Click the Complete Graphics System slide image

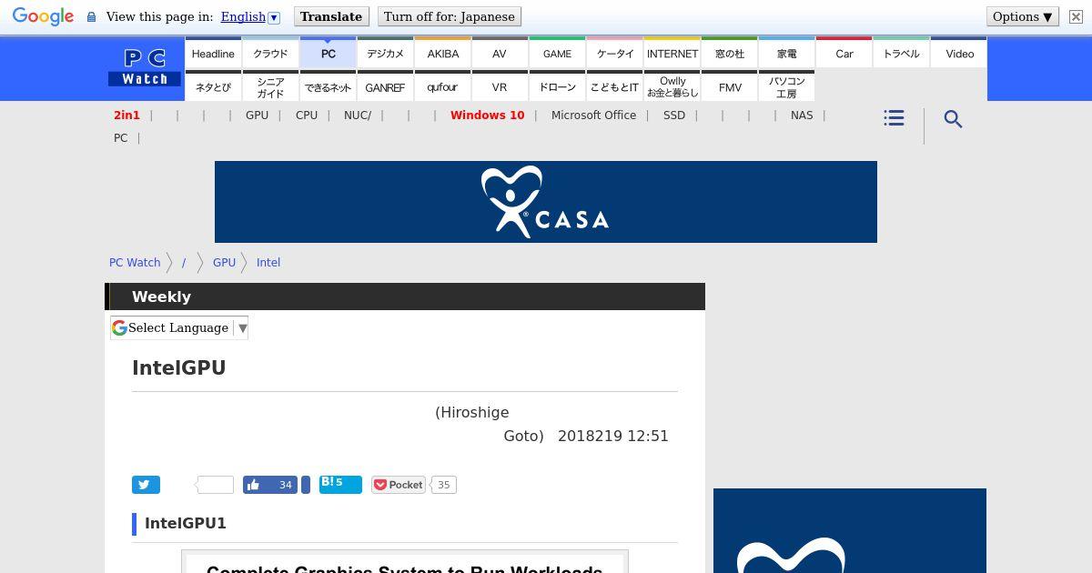405,561
